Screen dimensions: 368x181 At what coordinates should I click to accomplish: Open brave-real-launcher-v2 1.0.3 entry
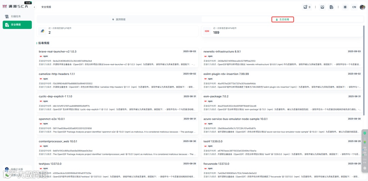click(x=117, y=58)
